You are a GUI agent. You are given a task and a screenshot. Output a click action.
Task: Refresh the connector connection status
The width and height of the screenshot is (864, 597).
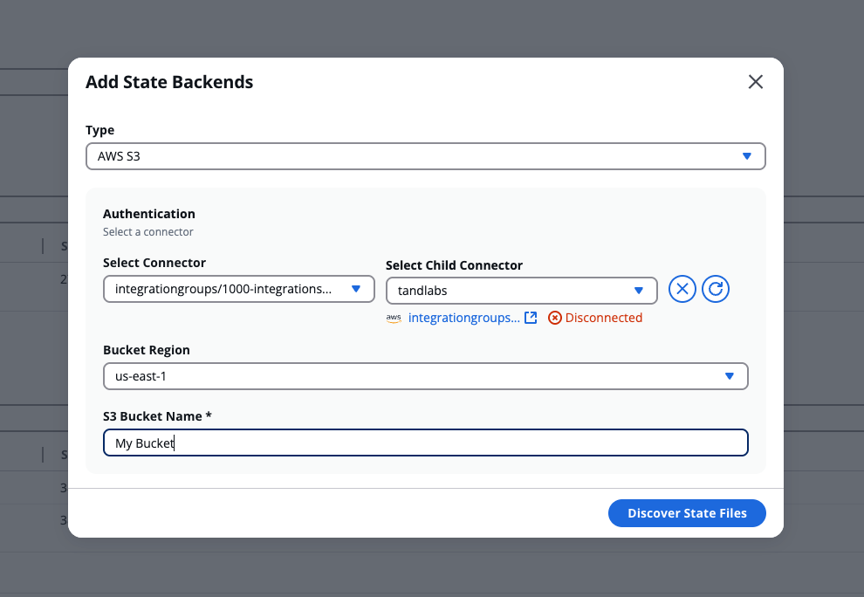[x=716, y=289]
